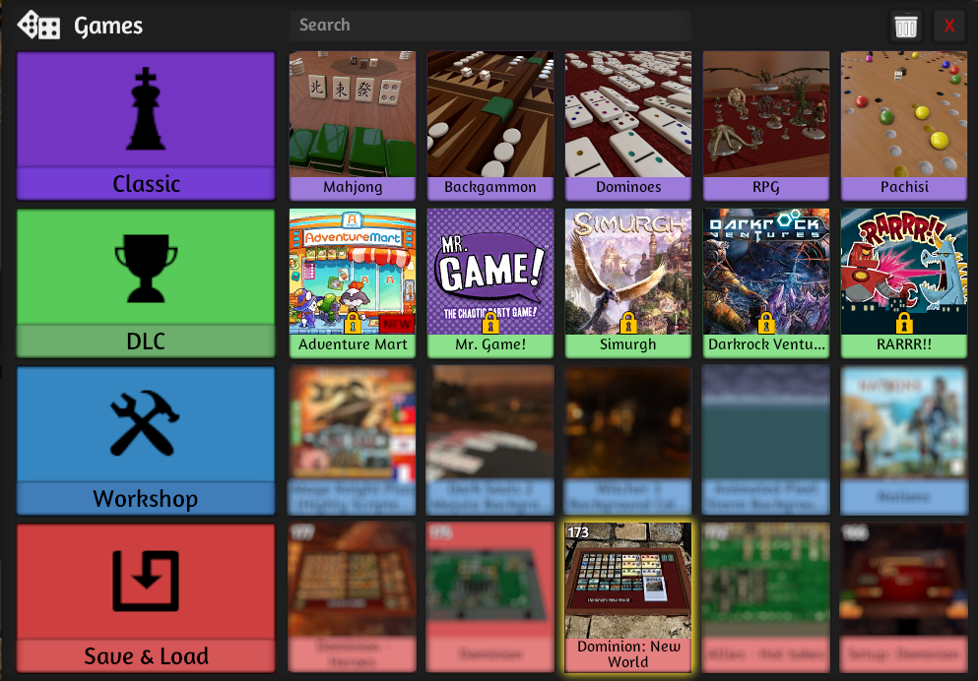Click the 173 save slot number
The image size is (978, 681).
tap(577, 532)
